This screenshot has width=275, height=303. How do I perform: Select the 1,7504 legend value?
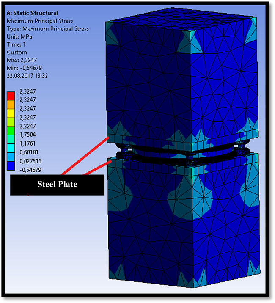click(28, 135)
